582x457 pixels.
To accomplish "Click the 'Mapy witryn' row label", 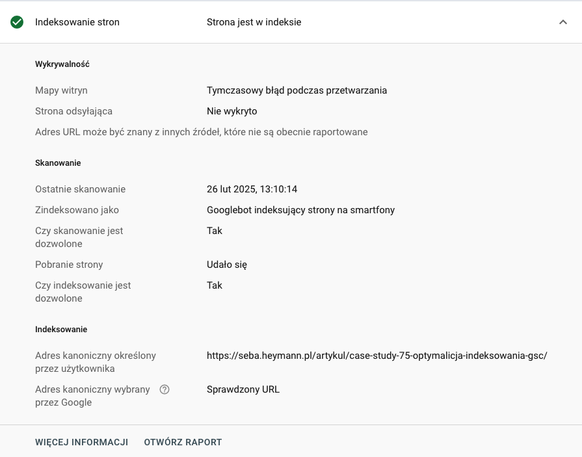I will [x=61, y=90].
